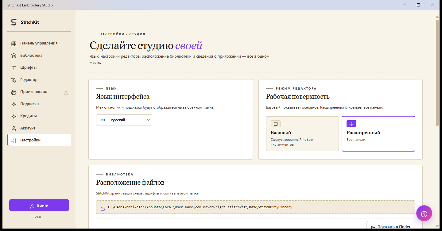Click the Все панели caption
Viewport: 442px width, 231px height.
356,140
